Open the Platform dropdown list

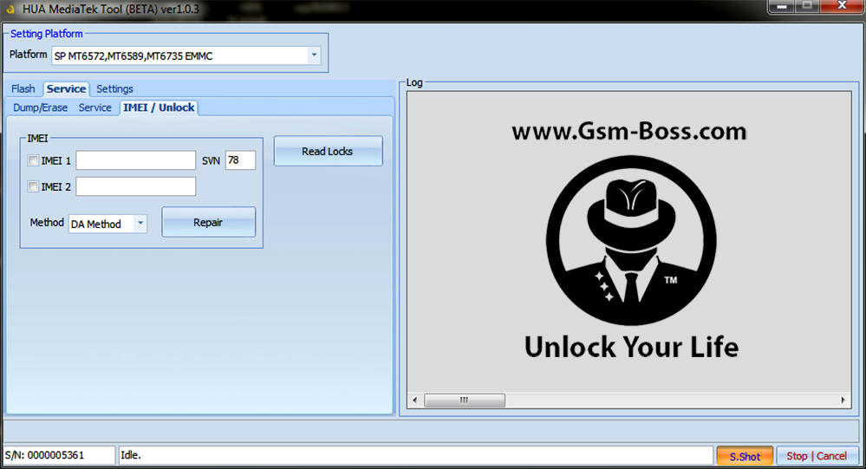coord(314,55)
